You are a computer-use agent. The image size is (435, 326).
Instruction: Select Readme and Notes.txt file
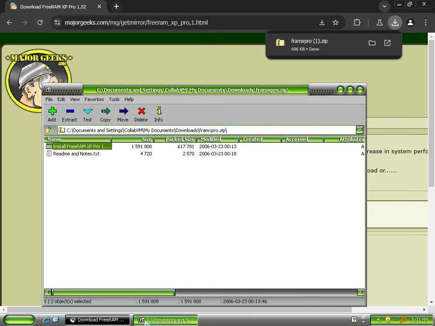click(73, 154)
